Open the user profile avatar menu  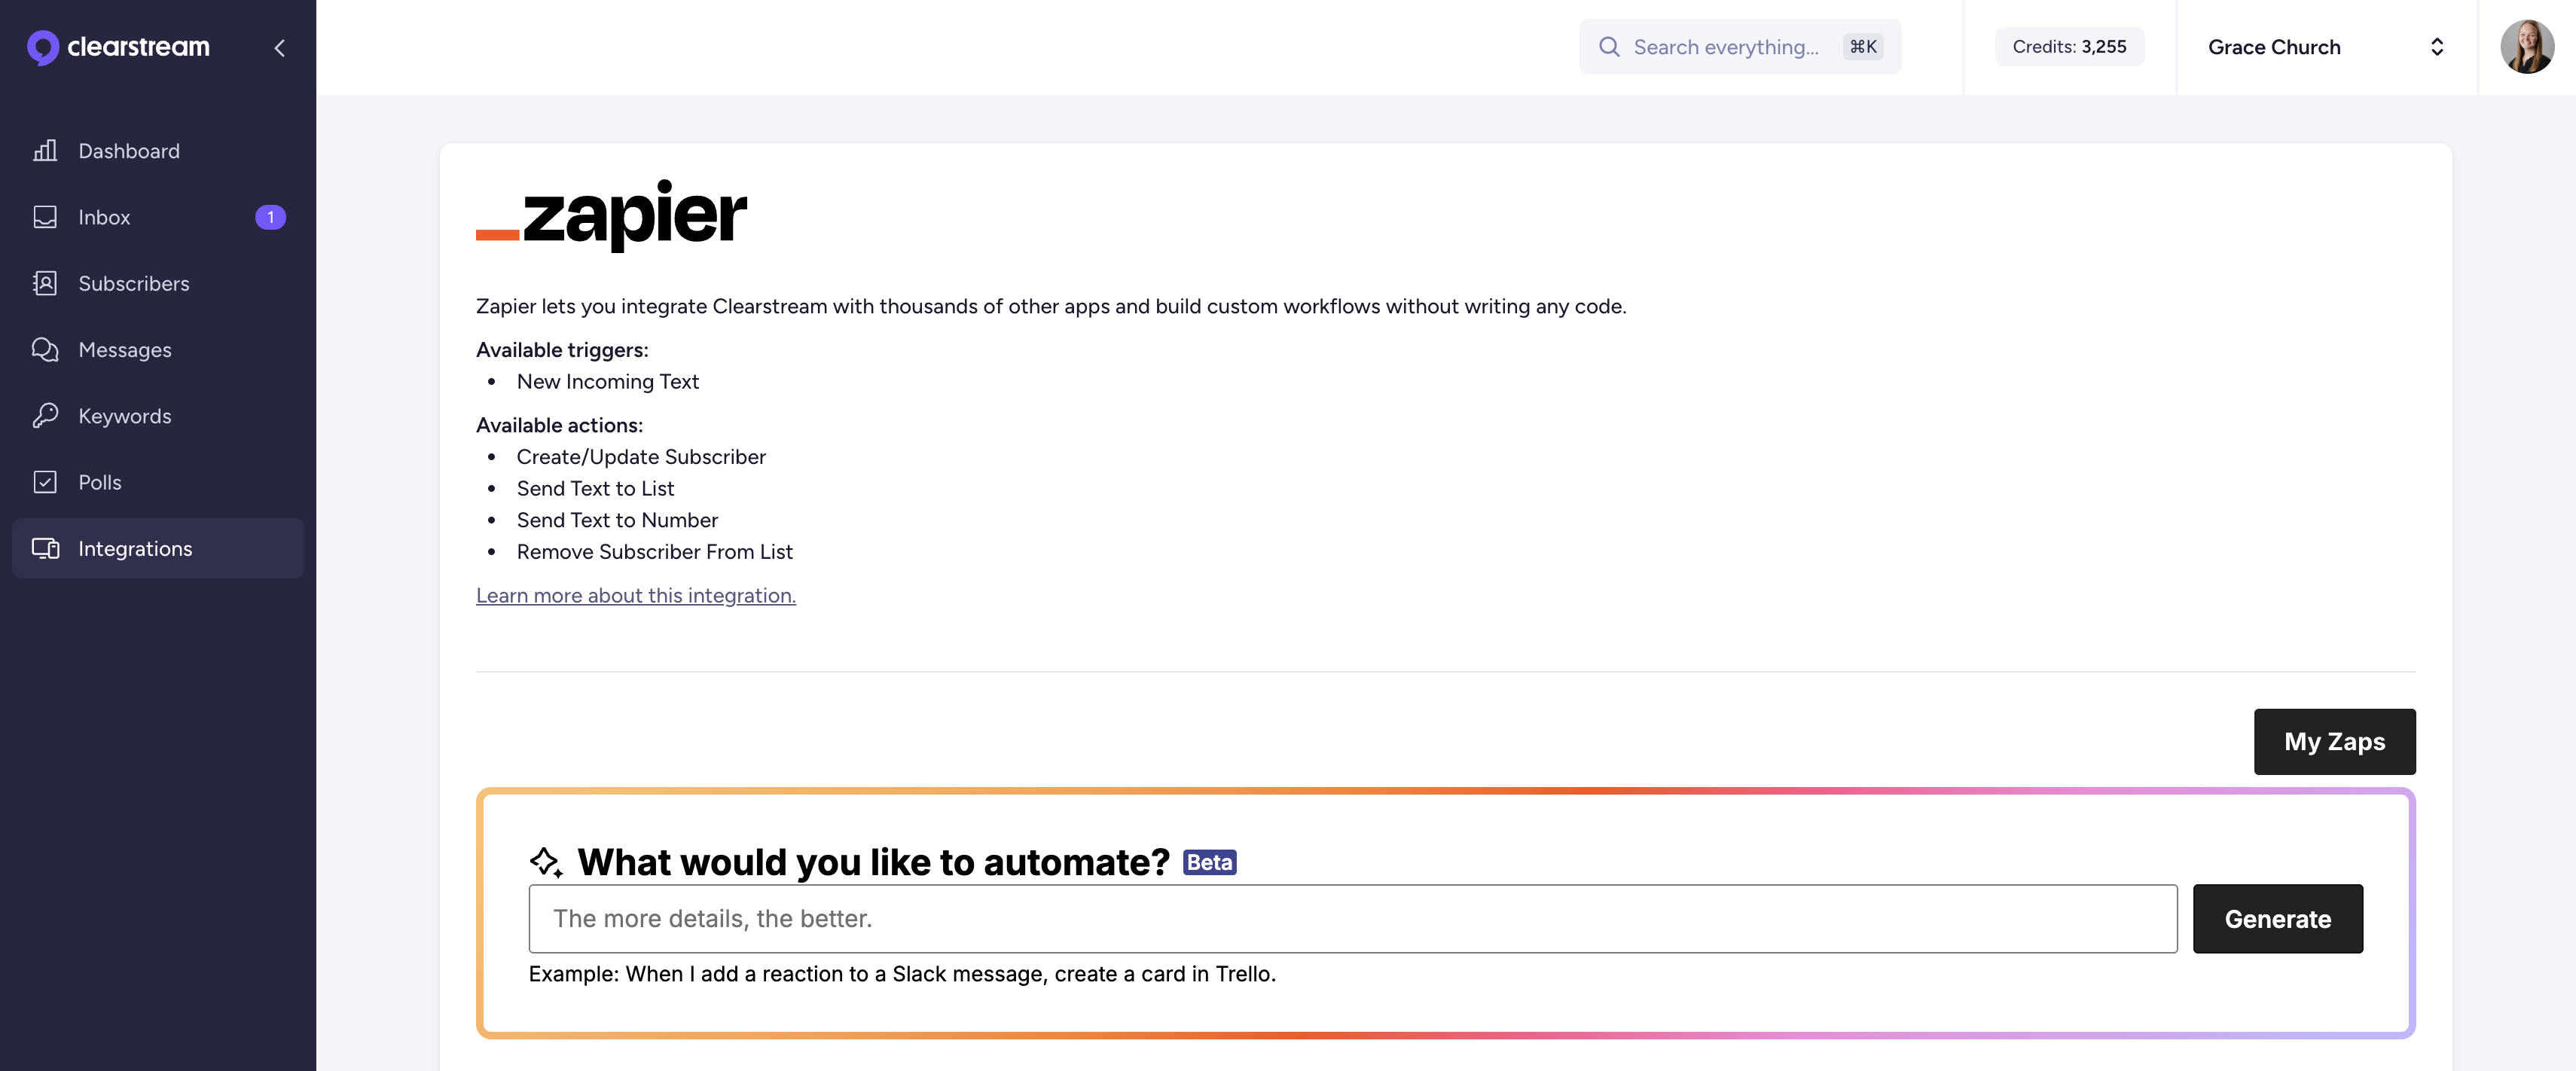(2526, 47)
